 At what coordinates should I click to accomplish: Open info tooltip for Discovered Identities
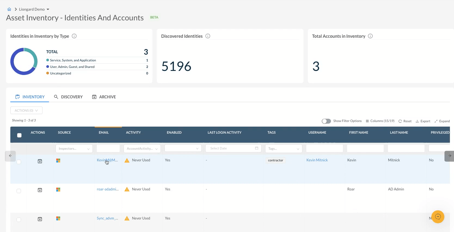click(x=208, y=36)
